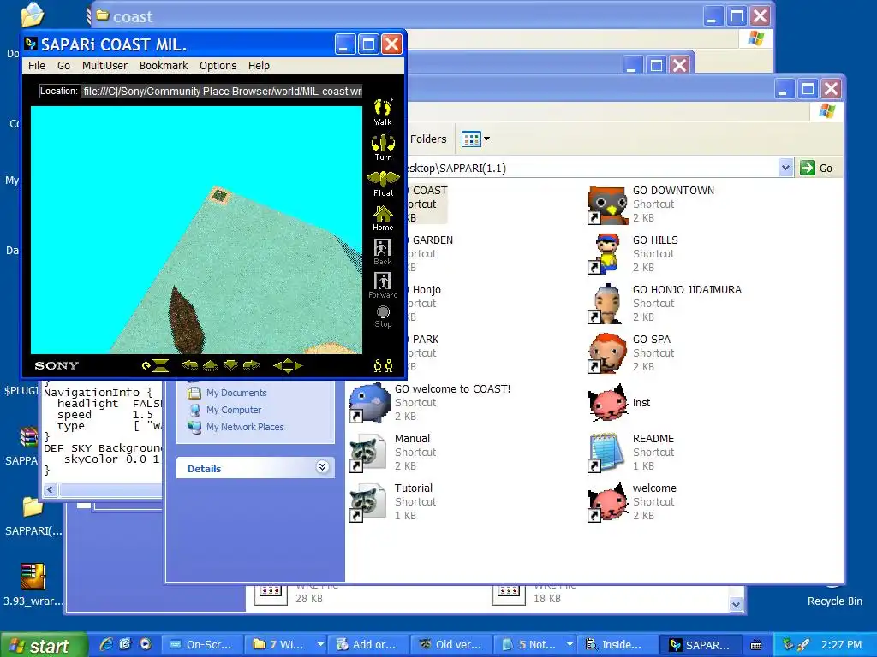
Task: Expand the grouped 5 Not... taskbar dropdown
Action: [x=570, y=645]
